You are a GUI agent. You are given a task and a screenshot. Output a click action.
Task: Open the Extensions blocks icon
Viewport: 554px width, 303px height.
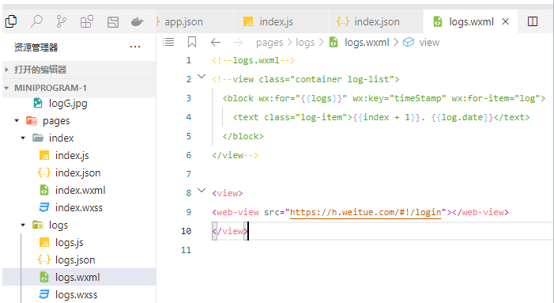pos(87,21)
